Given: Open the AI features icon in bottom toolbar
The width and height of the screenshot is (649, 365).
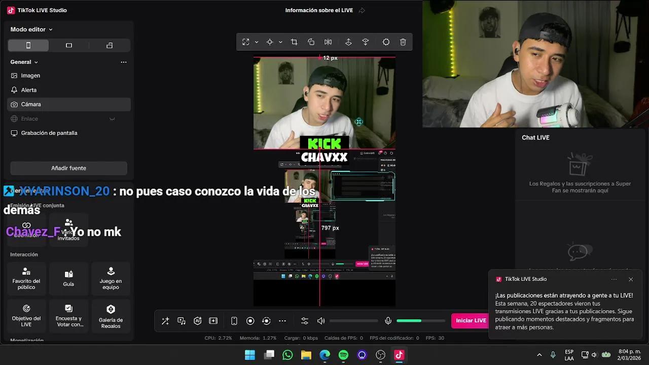Looking at the screenshot, I should coord(198,321).
